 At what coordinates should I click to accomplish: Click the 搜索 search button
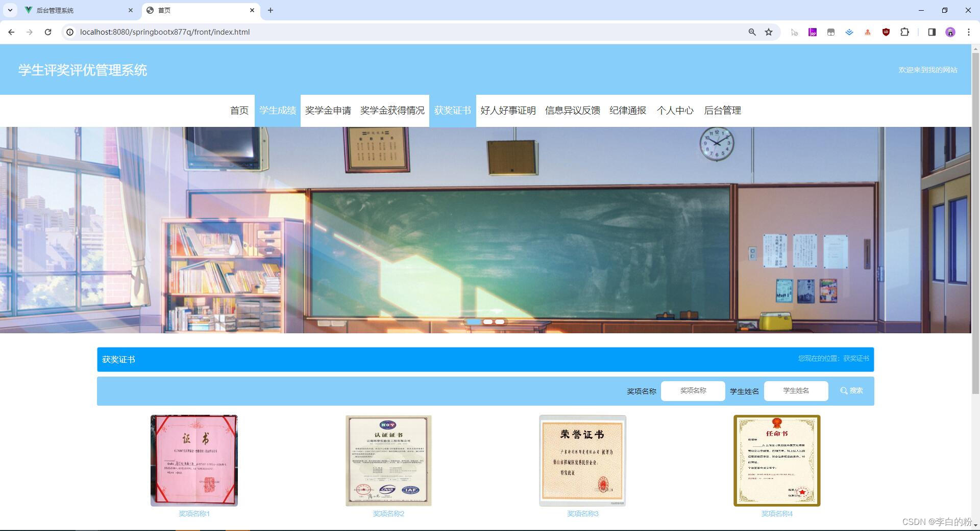click(851, 391)
